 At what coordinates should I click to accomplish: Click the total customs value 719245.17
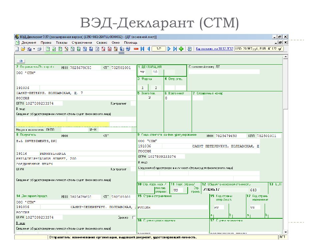point(225,190)
